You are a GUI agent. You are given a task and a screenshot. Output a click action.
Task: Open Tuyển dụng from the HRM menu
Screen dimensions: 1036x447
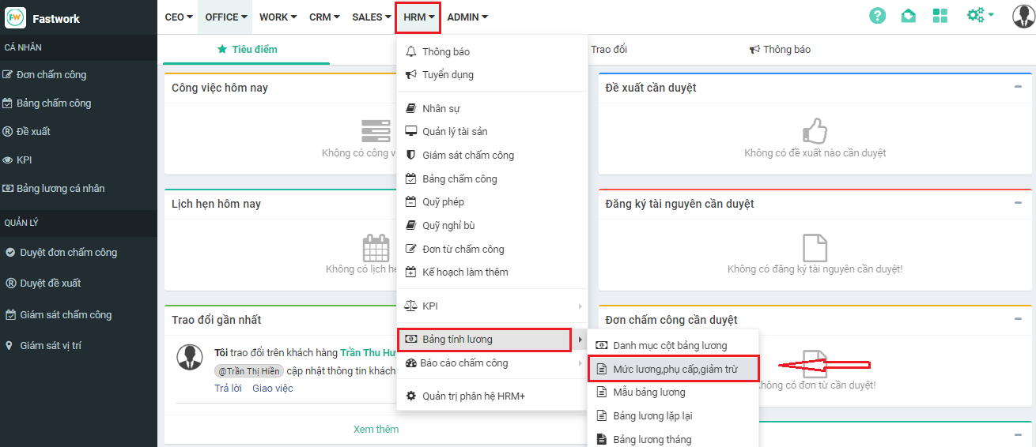tap(448, 75)
